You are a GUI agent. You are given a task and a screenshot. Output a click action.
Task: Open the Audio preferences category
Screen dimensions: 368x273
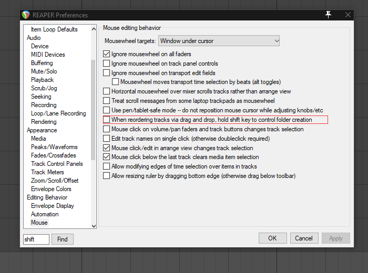pyautogui.click(x=34, y=38)
